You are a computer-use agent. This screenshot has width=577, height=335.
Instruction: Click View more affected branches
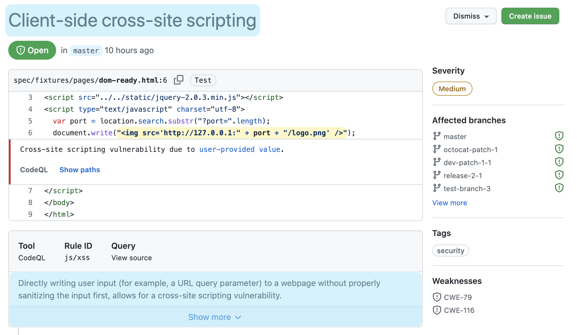point(449,203)
